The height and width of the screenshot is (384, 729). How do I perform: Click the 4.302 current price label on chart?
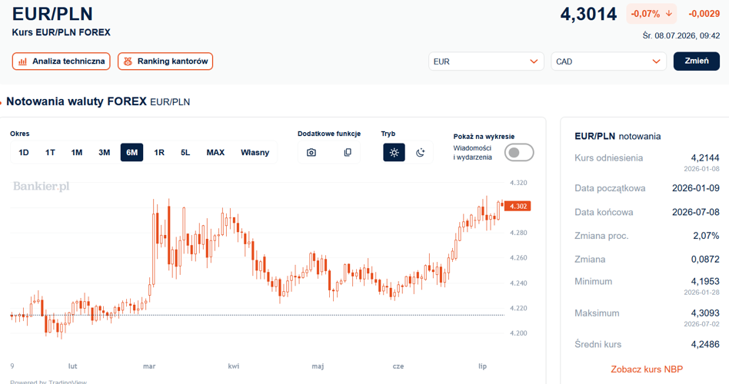(x=518, y=206)
